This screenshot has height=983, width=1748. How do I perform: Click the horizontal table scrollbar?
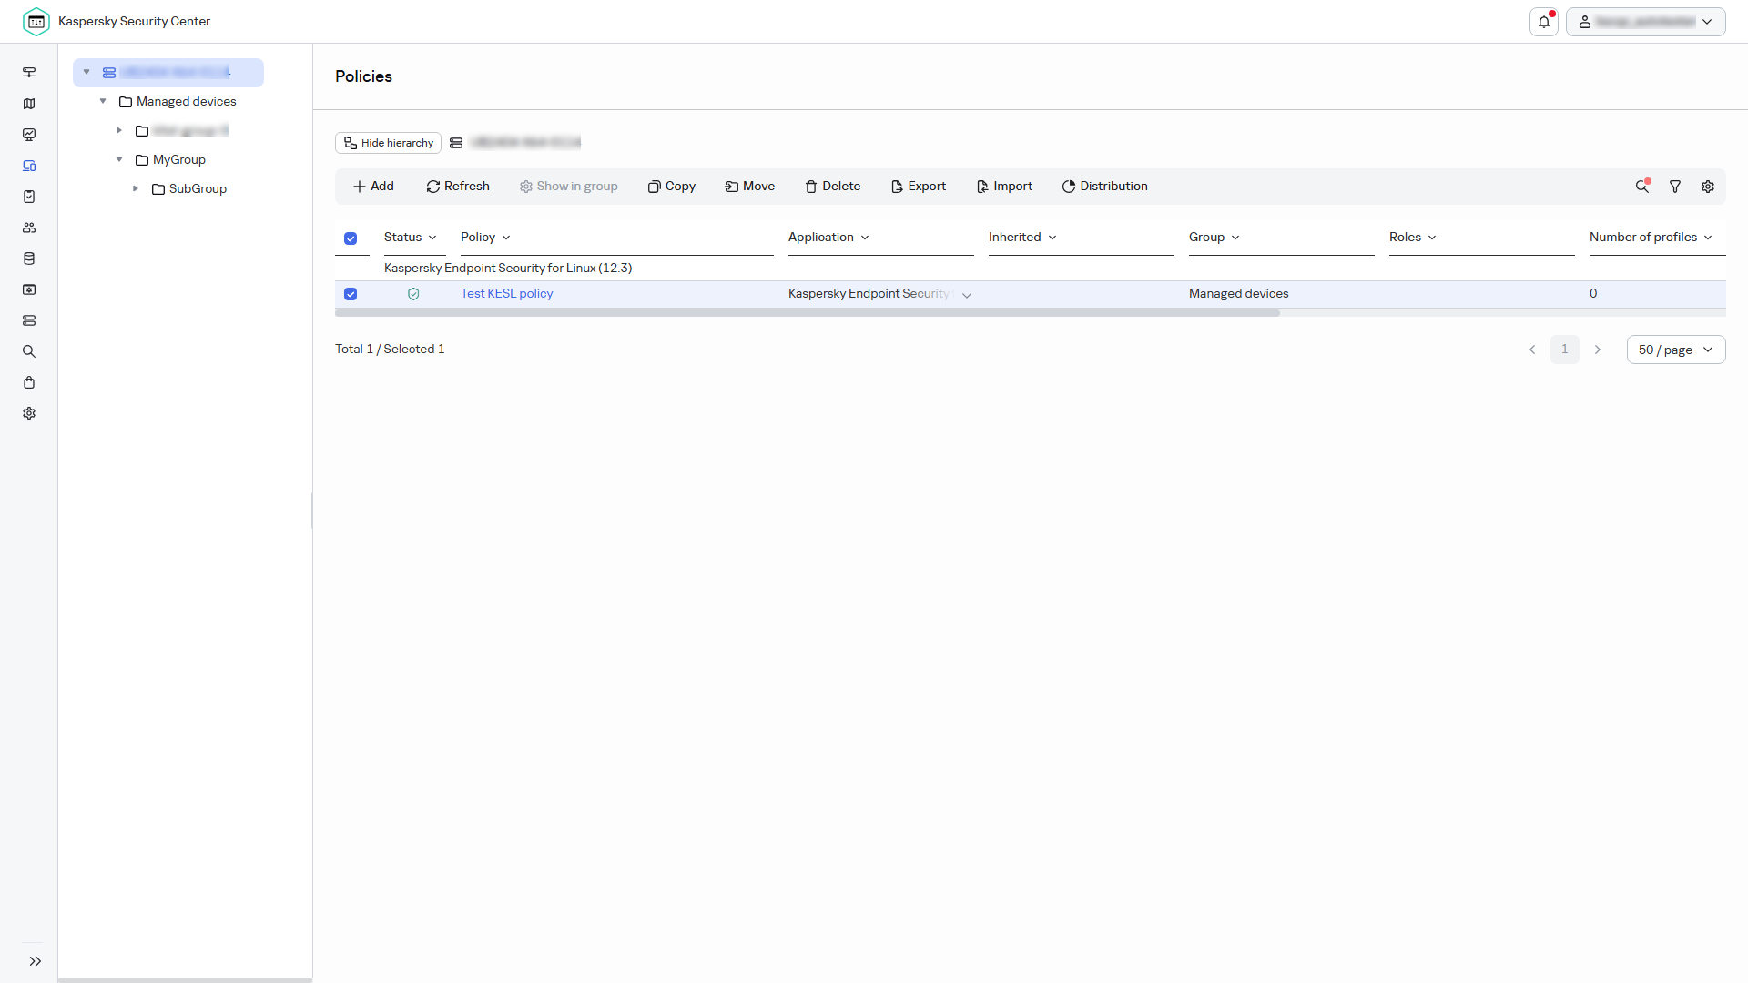808,313
